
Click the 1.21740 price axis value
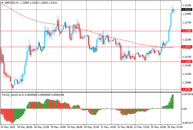tap(187, 57)
